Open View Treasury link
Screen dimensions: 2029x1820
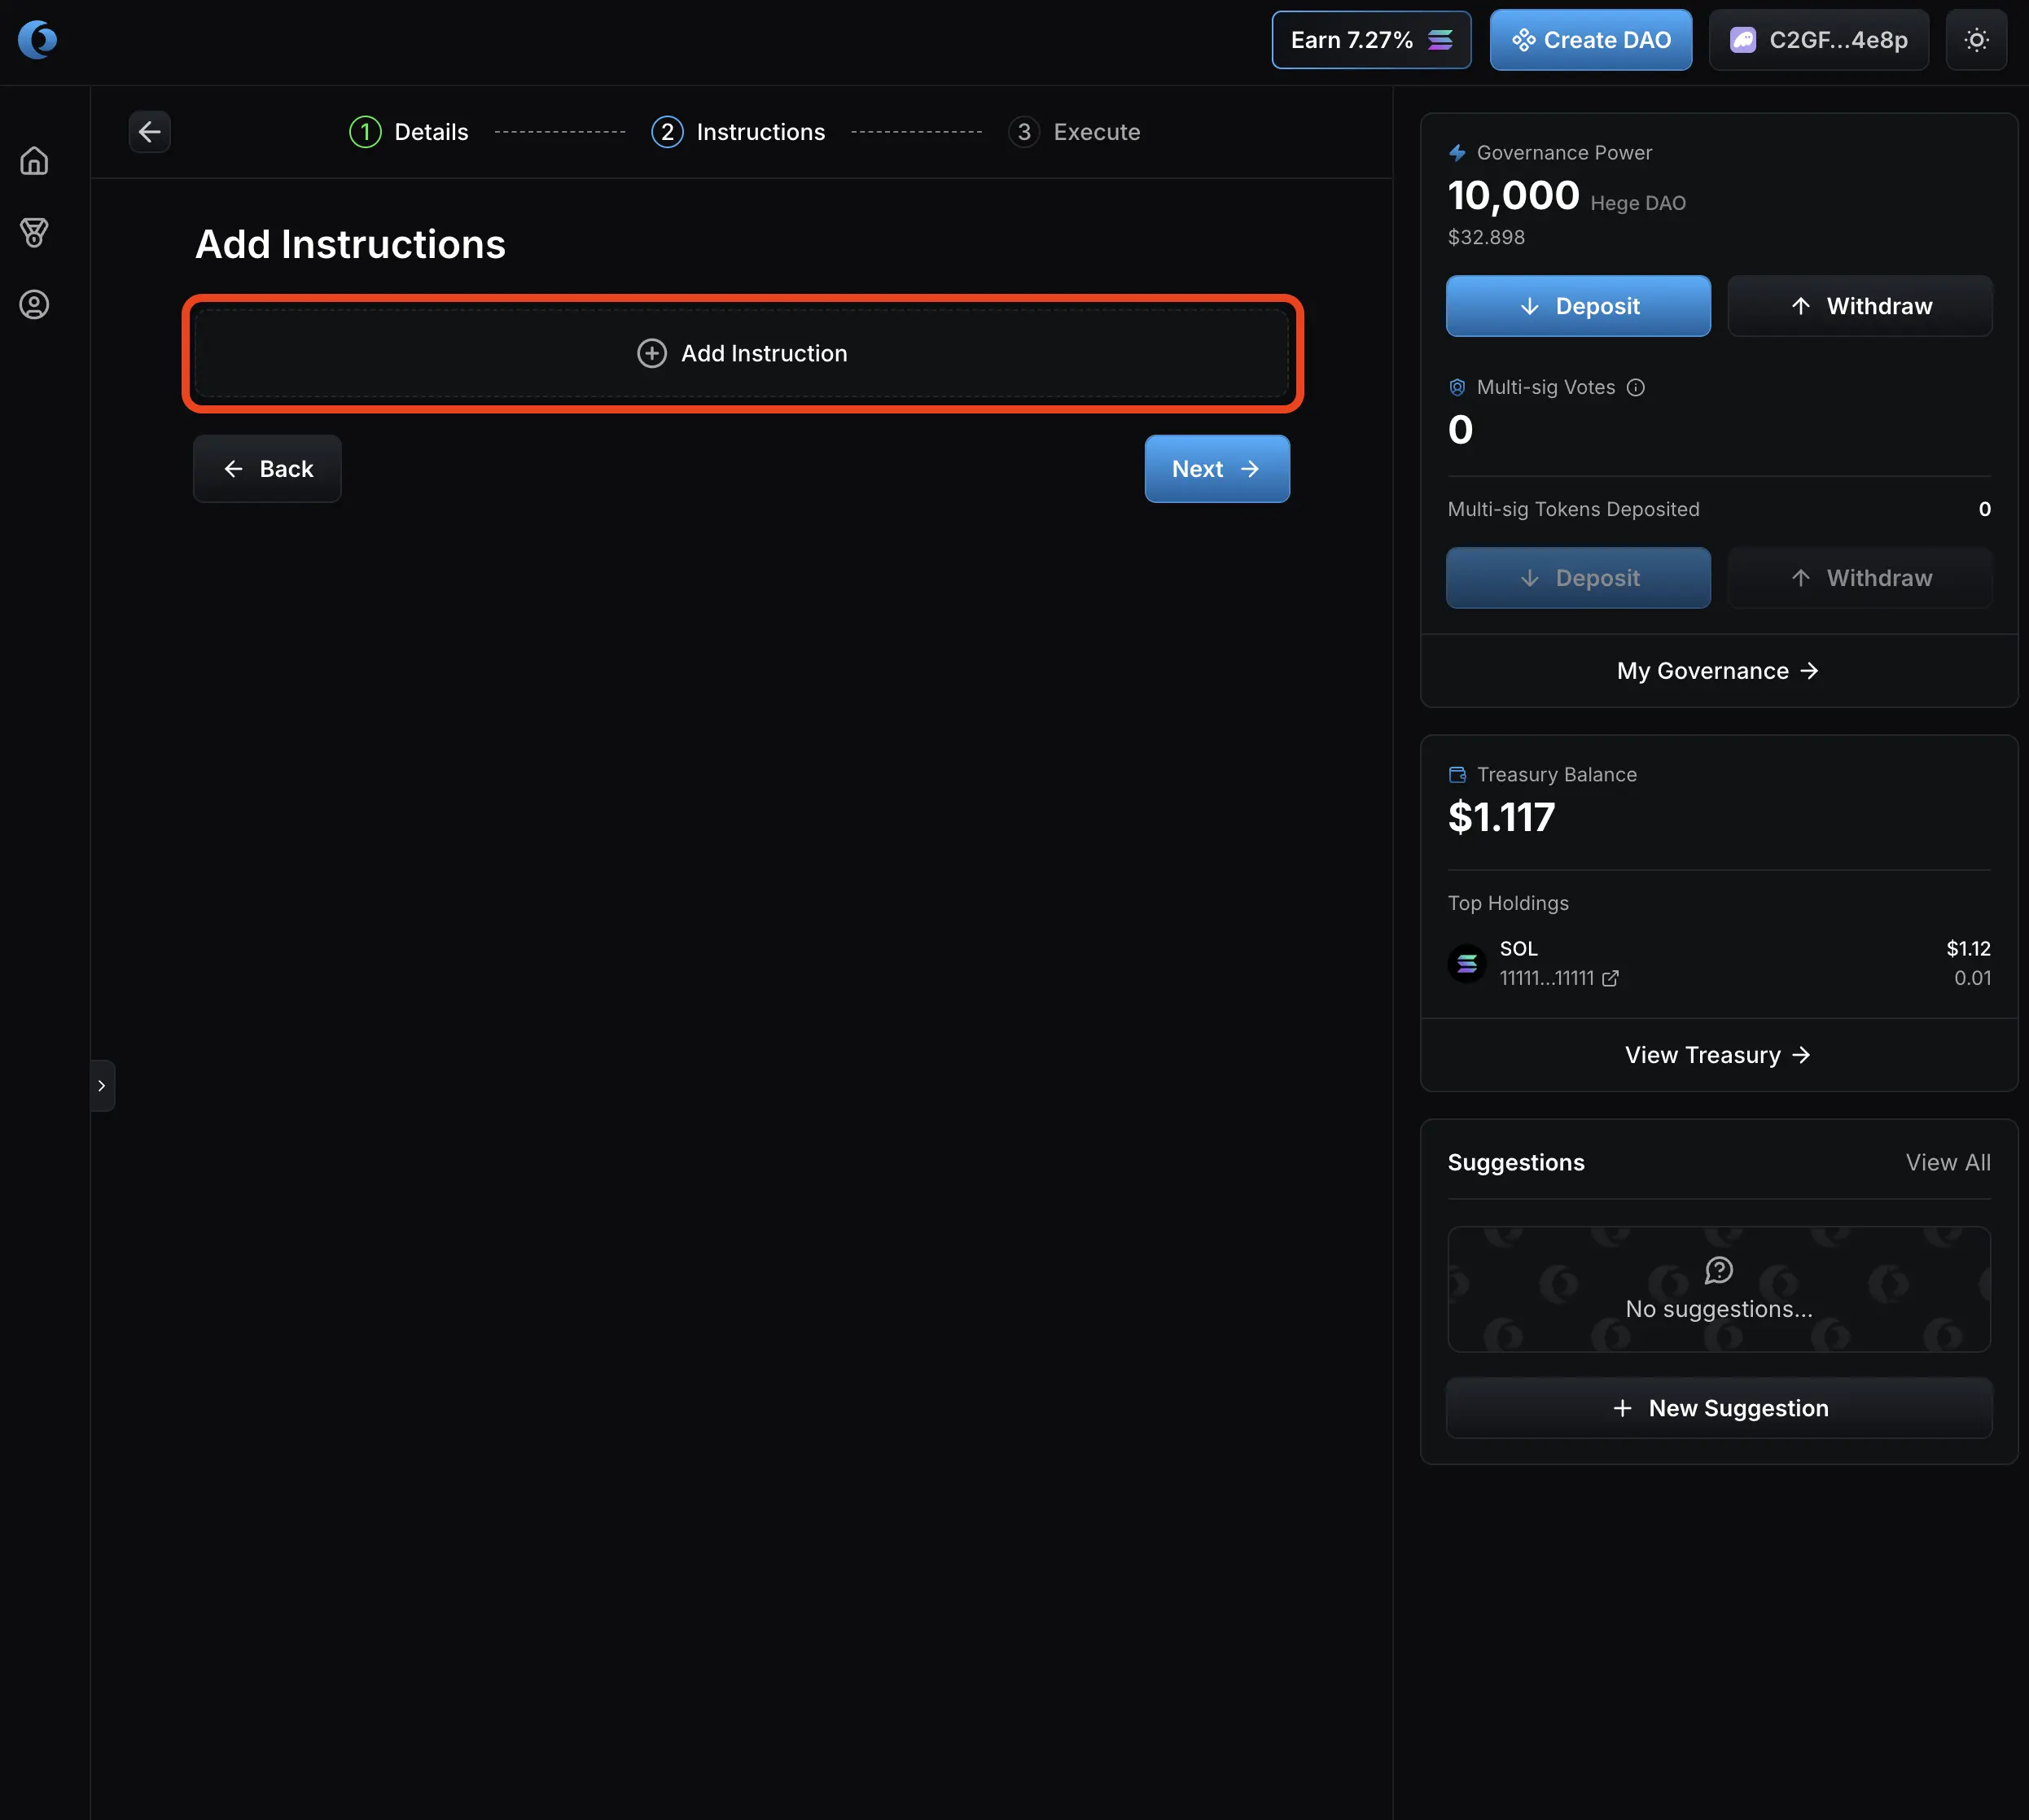coord(1717,1055)
